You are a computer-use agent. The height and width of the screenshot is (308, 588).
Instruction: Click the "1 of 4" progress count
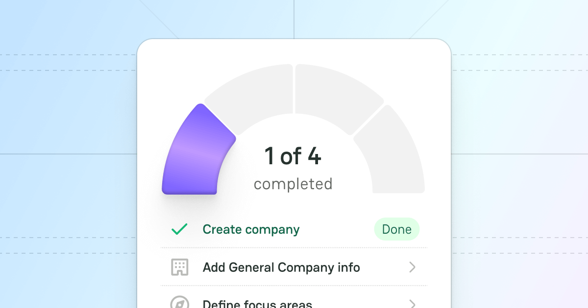click(293, 156)
